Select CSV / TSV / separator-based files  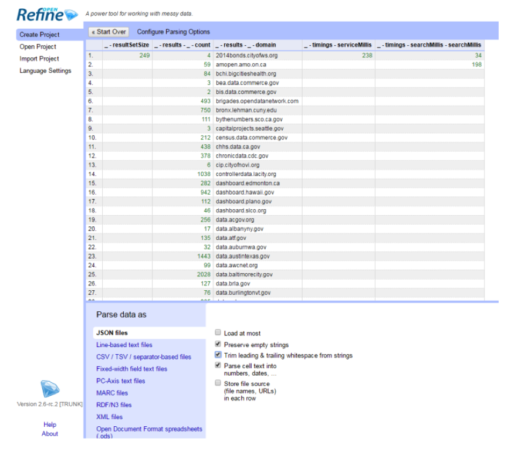pos(144,357)
